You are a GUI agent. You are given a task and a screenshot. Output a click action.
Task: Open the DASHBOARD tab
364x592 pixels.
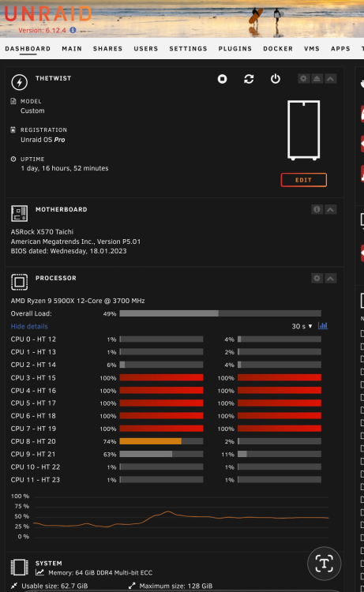(x=28, y=49)
